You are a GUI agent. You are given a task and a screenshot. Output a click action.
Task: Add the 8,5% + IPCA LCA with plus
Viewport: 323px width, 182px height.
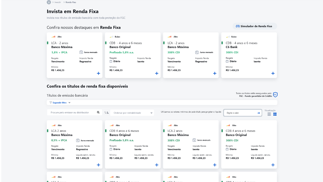tap(98, 165)
